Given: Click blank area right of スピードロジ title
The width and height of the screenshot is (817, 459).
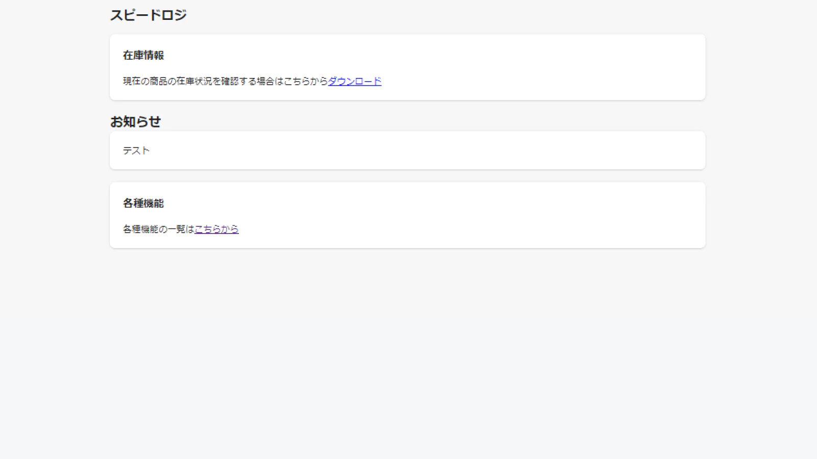Looking at the screenshot, I should pos(408,15).
